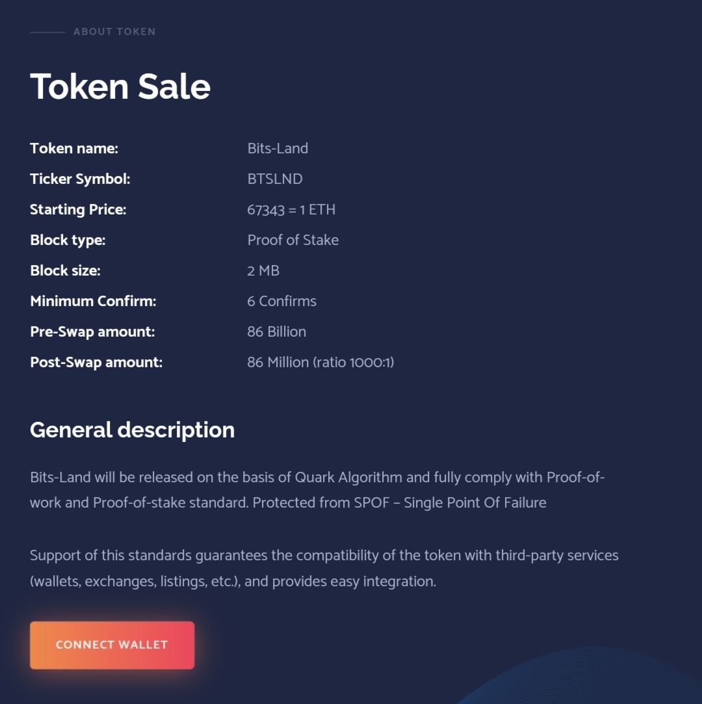
Task: Click the 2 MB block size value
Action: point(263,270)
